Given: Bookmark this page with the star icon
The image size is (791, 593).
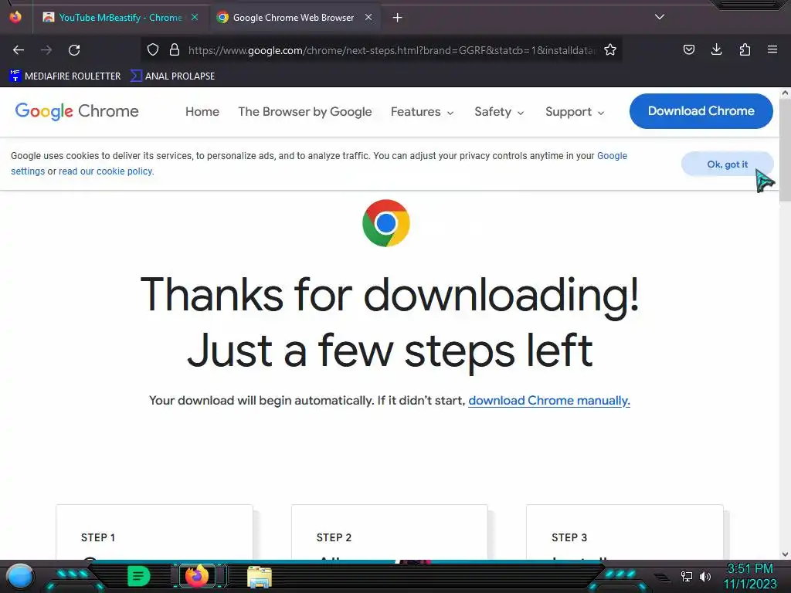Looking at the screenshot, I should 610,49.
